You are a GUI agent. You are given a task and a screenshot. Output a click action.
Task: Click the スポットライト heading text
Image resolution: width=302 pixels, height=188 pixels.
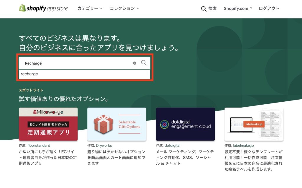tap(31, 90)
